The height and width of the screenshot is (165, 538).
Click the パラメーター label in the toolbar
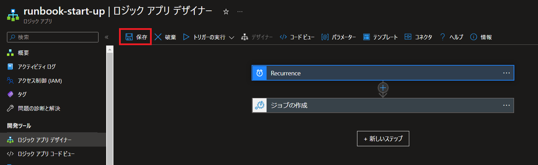click(344, 37)
